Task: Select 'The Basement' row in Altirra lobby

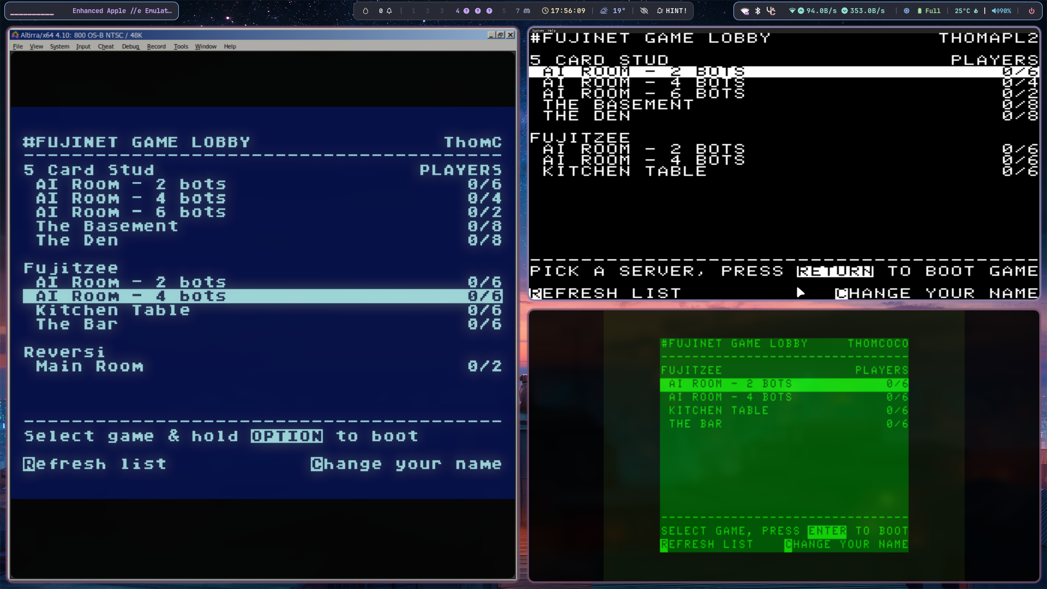Action: coord(262,226)
